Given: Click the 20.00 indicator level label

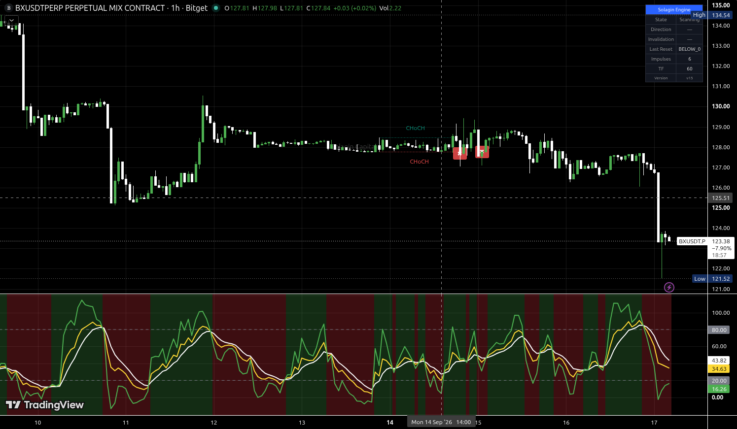Looking at the screenshot, I should 719,381.
